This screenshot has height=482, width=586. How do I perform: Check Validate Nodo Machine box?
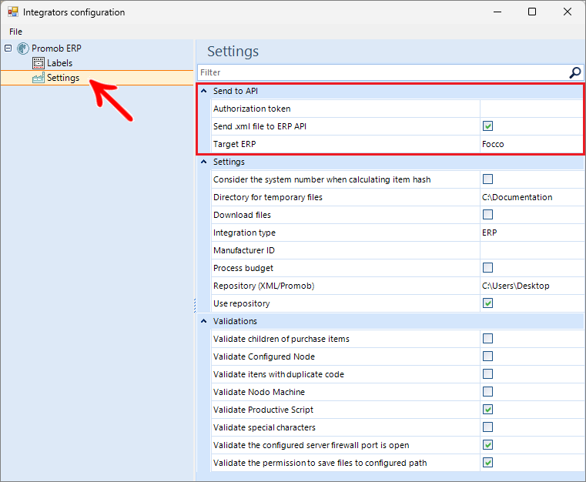point(487,392)
